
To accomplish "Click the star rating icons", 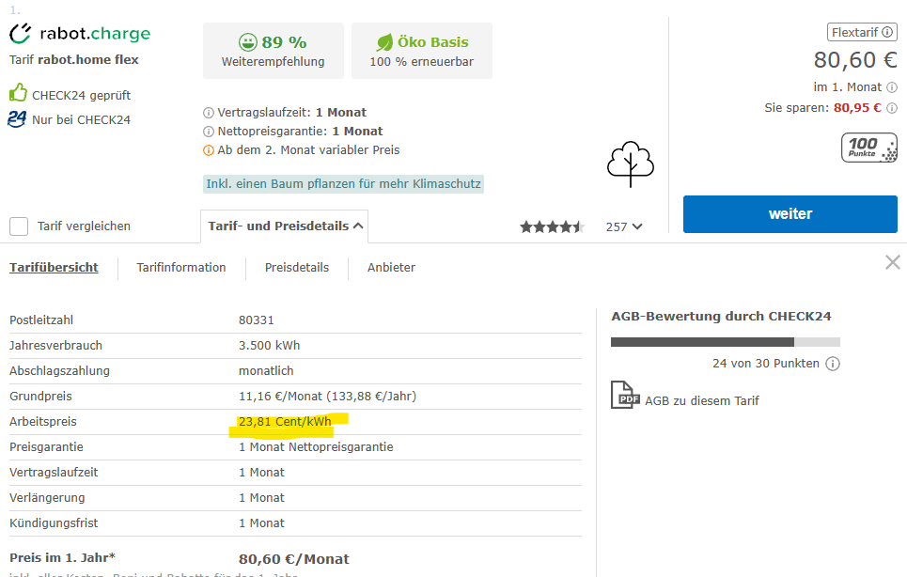I will point(552,226).
